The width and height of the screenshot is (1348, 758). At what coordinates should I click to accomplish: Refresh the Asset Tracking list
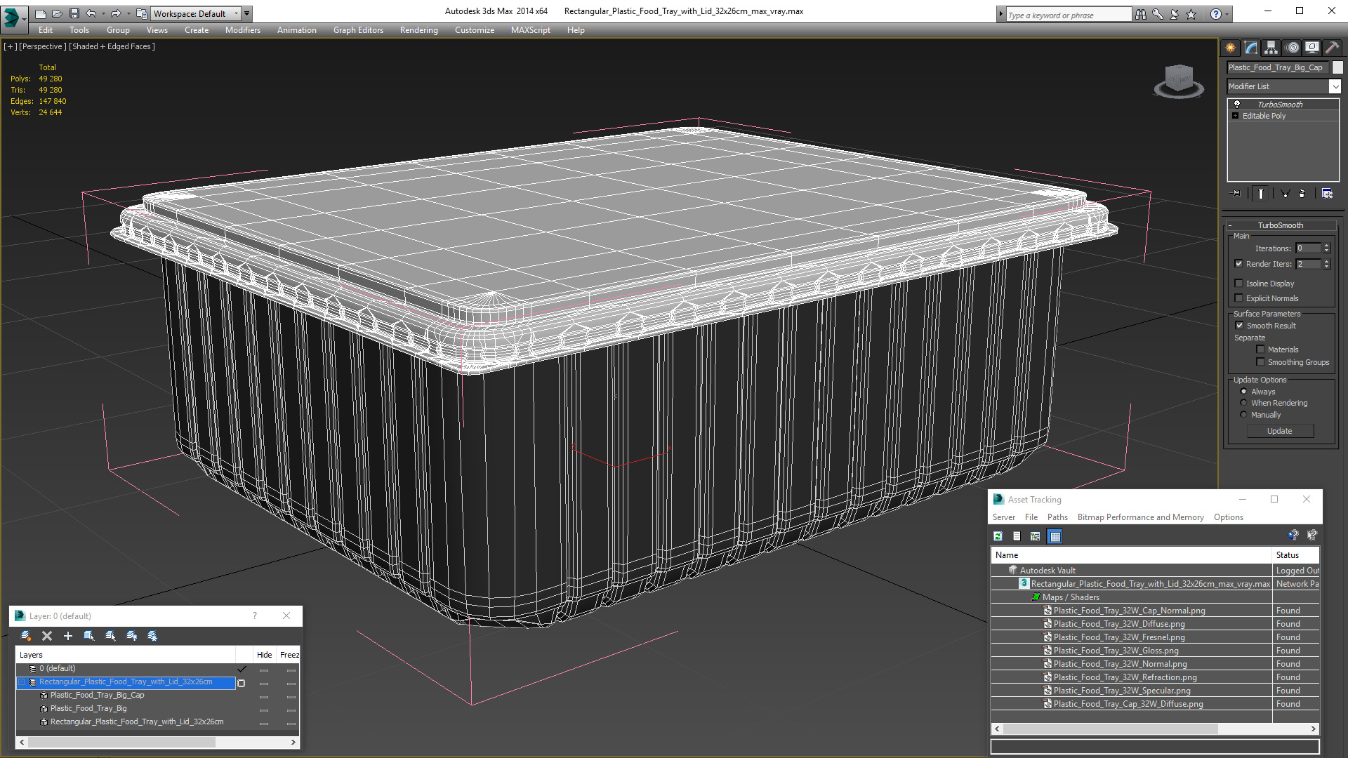[x=998, y=536]
